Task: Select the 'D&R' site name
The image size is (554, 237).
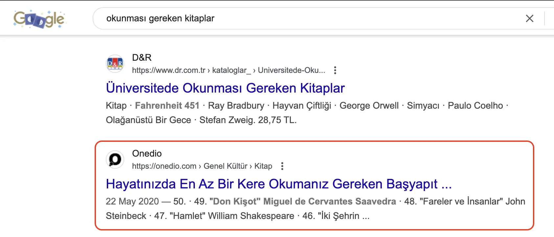Action: (x=142, y=57)
